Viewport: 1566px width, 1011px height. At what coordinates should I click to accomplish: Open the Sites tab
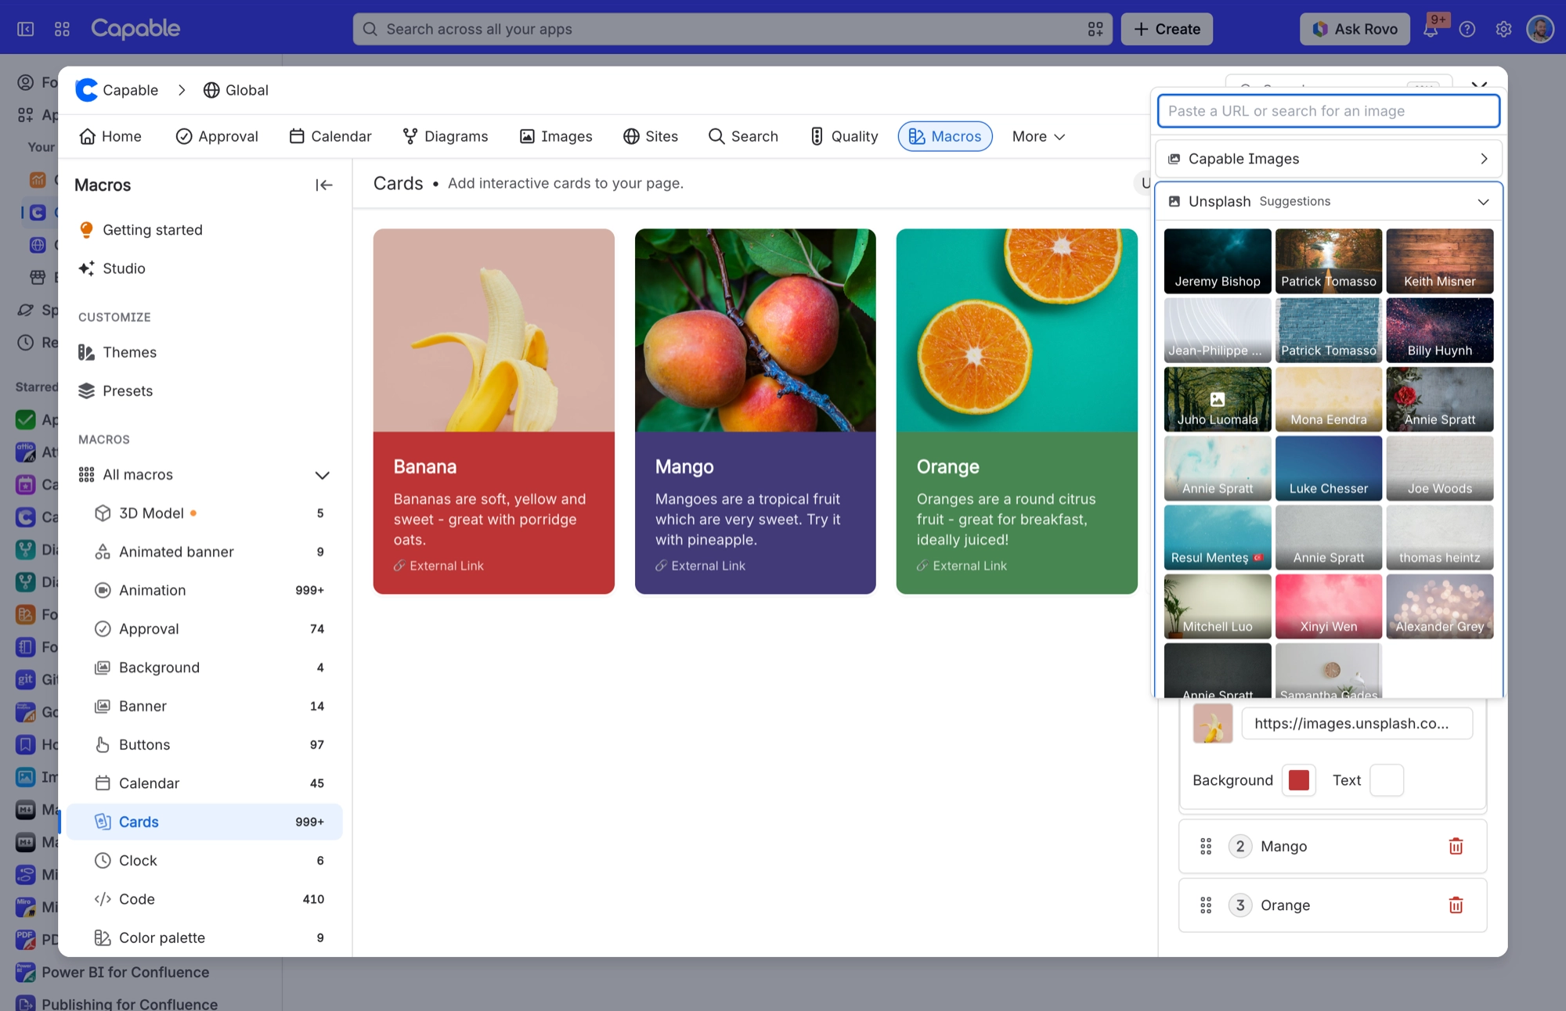[651, 136]
